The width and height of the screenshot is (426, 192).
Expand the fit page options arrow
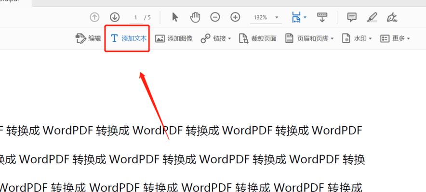(x=305, y=17)
